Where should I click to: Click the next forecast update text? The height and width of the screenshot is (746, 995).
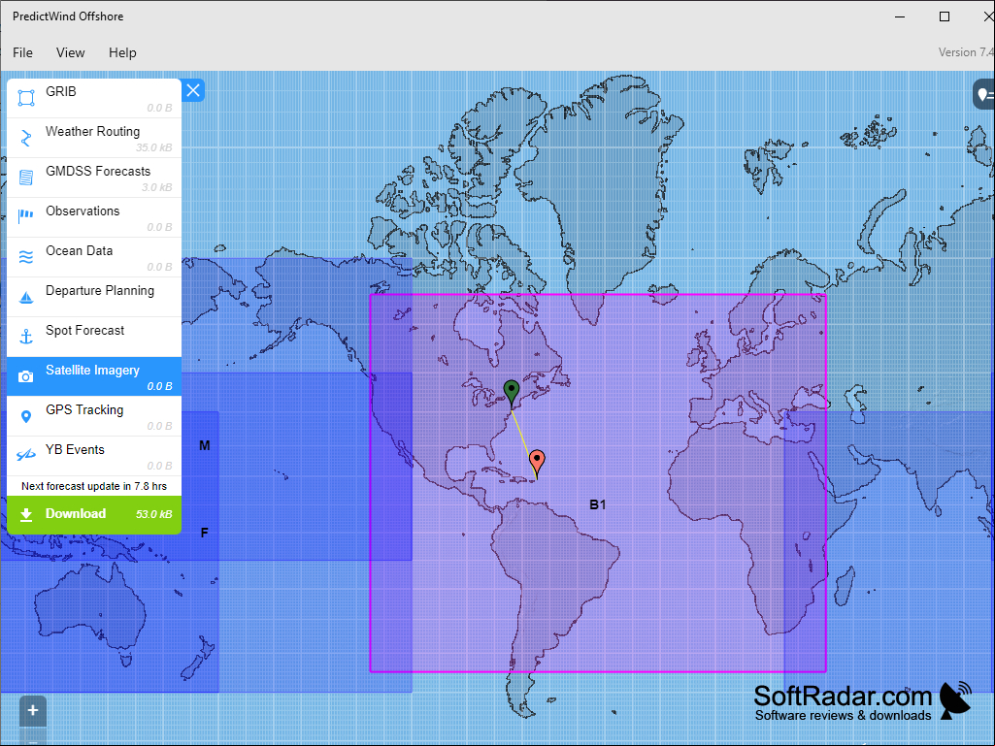tap(94, 487)
